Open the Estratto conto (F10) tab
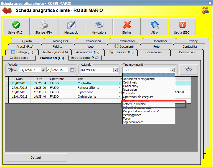 pos(85,58)
